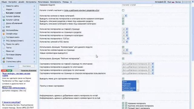Screen dimensions: 194x109
Task: Open materials per category page dropdown
Action: tap(125, 35)
